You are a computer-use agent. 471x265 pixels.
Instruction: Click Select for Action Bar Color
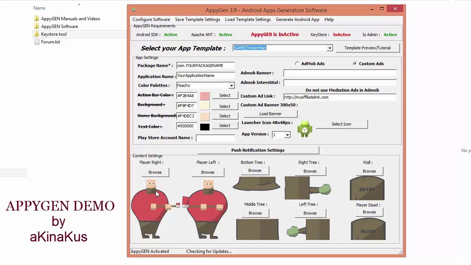click(x=225, y=95)
